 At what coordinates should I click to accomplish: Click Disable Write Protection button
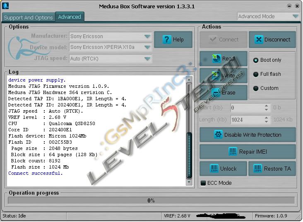248,135
